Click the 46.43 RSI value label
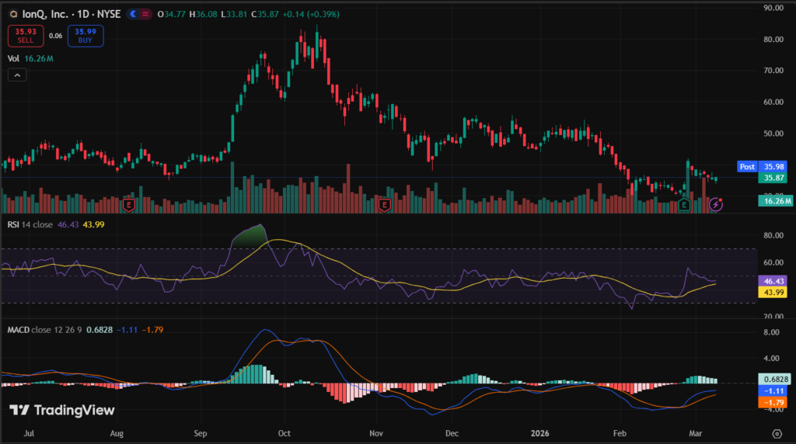 [x=776, y=280]
